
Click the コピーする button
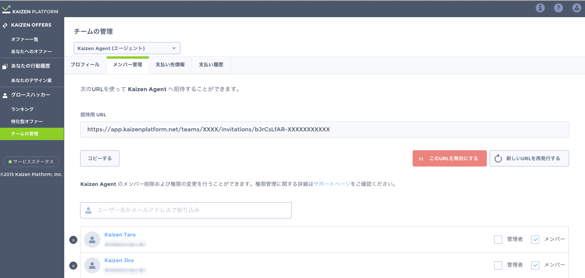point(100,158)
